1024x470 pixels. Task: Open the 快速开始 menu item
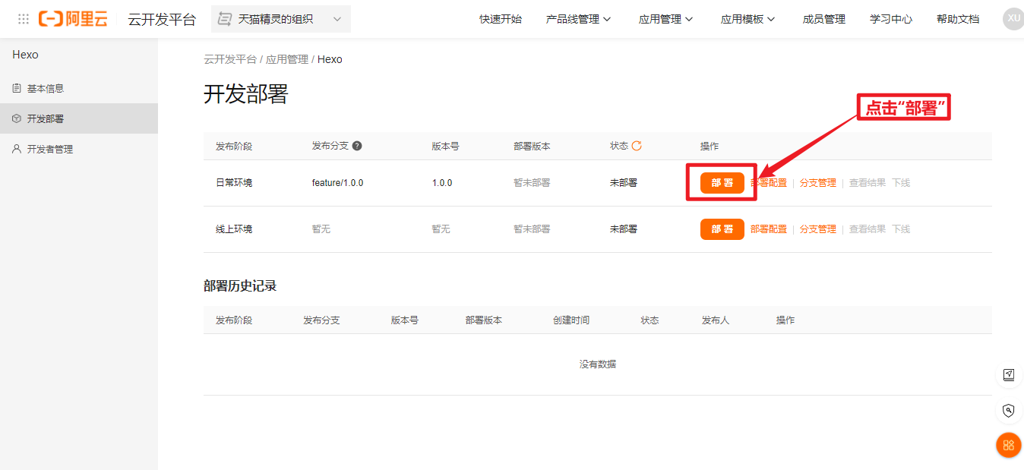[501, 19]
